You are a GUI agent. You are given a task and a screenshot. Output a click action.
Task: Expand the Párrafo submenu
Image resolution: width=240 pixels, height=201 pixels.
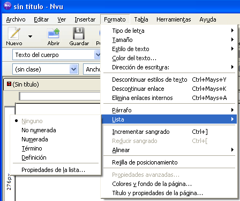pyautogui.click(x=169, y=110)
